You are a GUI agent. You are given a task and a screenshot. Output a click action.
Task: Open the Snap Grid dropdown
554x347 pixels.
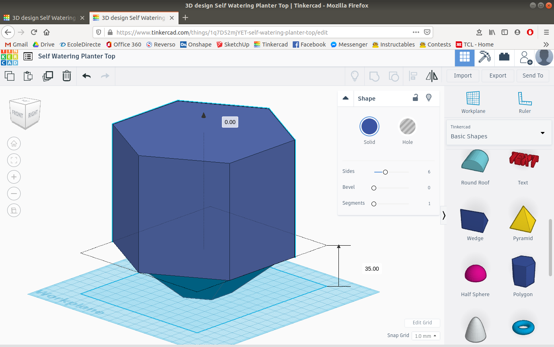(x=426, y=336)
